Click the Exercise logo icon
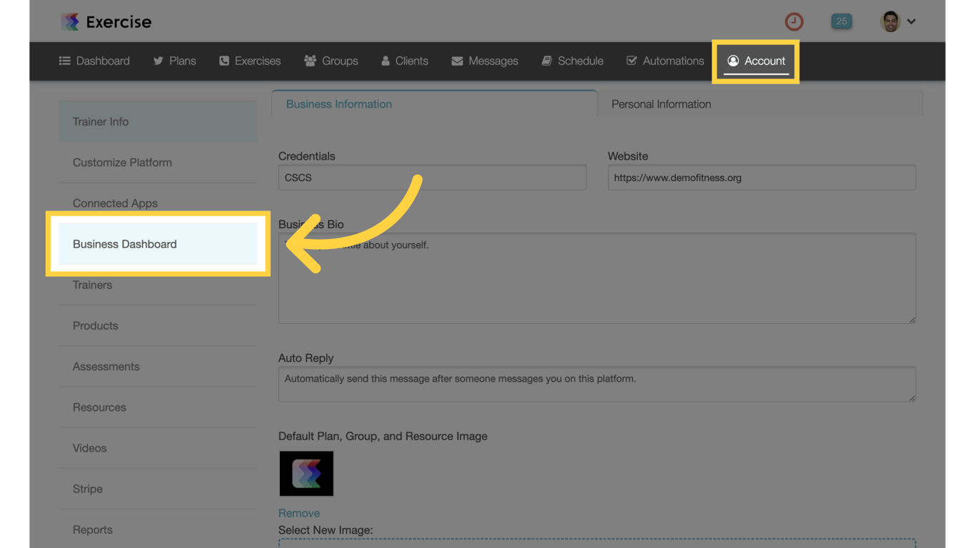 (70, 21)
